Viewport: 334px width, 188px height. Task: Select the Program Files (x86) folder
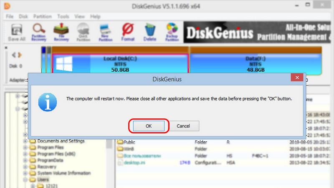tap(56, 154)
